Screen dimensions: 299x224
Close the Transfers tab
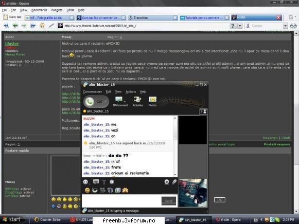click(175, 17)
